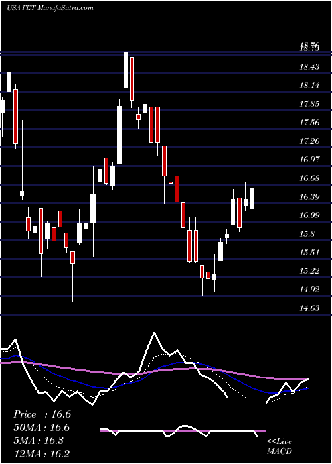Click the Price : 16.6 readout
Image resolution: width=332 pixels, height=464 pixels.
point(42,414)
